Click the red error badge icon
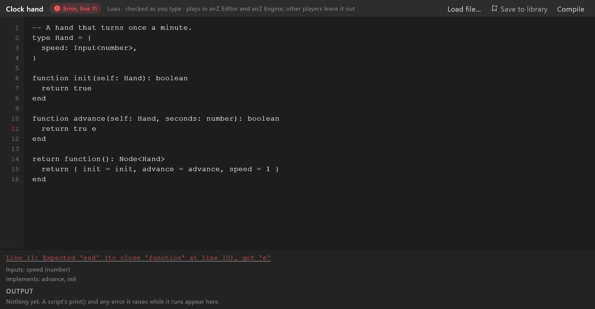 coord(57,9)
